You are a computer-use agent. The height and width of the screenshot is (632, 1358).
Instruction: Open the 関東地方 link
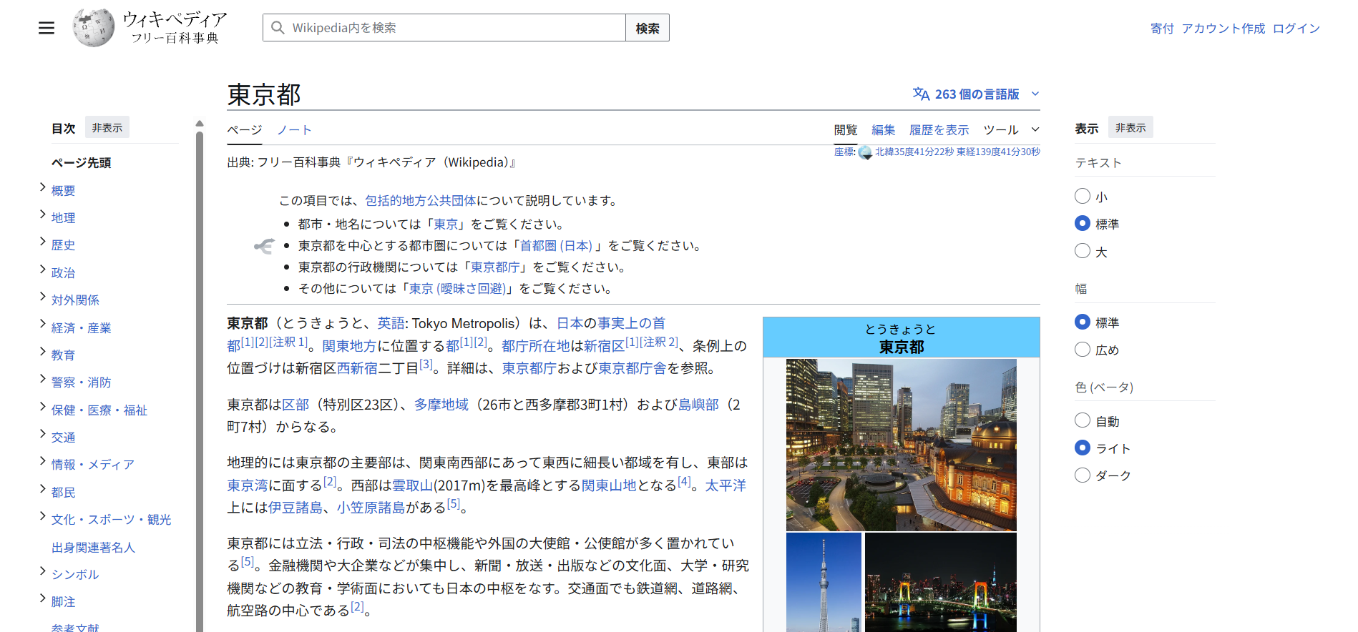click(349, 346)
